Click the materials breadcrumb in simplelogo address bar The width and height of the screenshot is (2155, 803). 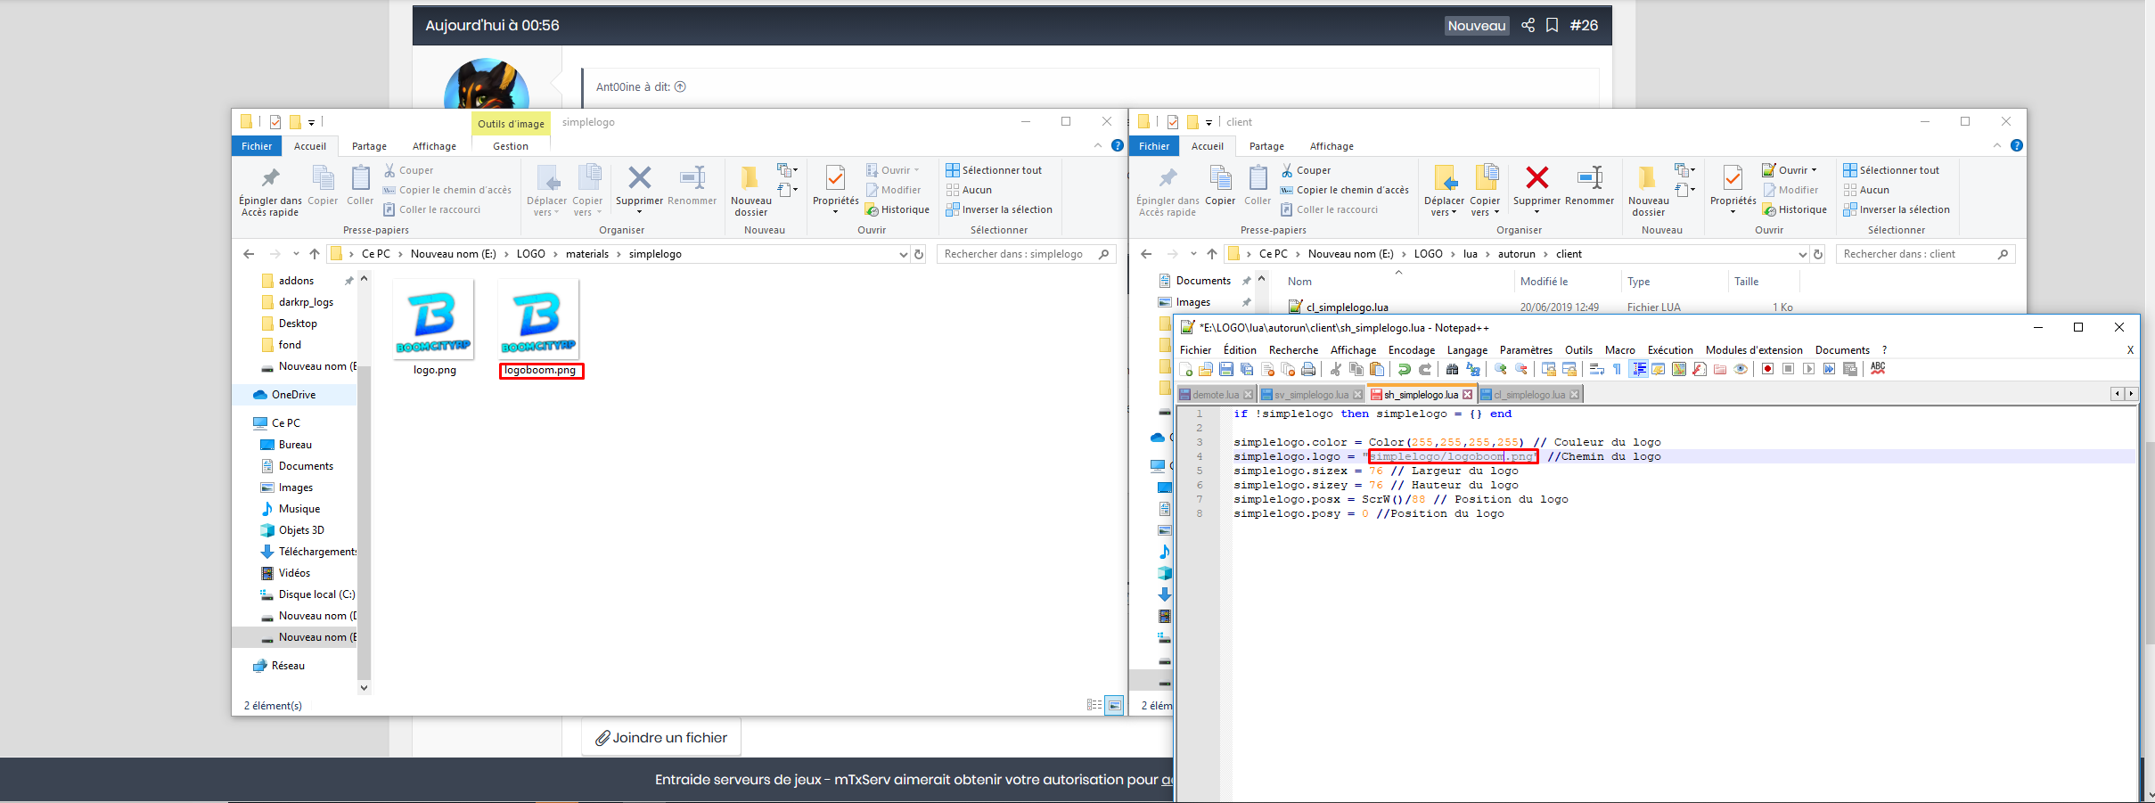[x=587, y=254]
